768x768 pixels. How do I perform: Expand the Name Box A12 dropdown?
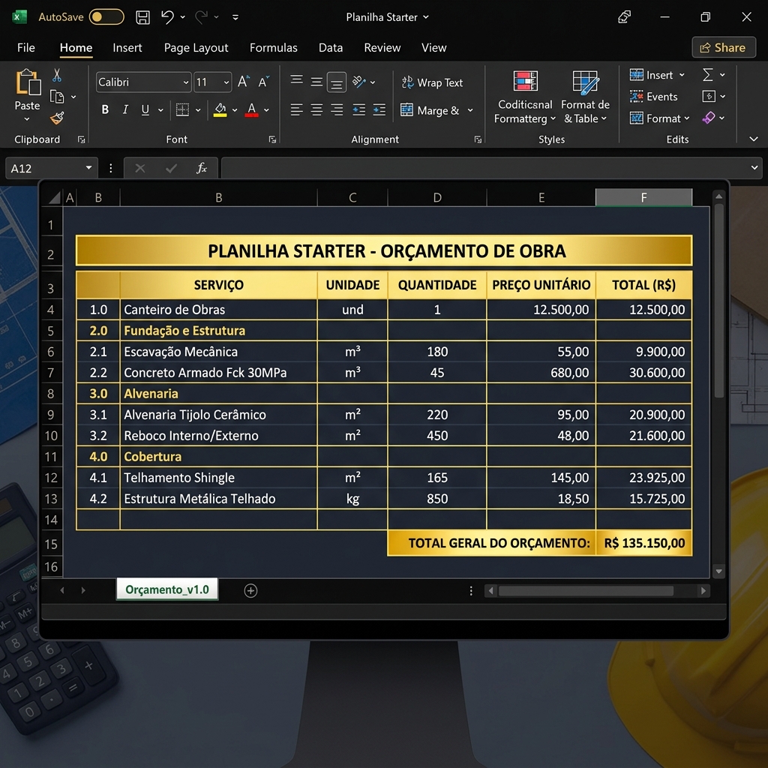pos(88,168)
